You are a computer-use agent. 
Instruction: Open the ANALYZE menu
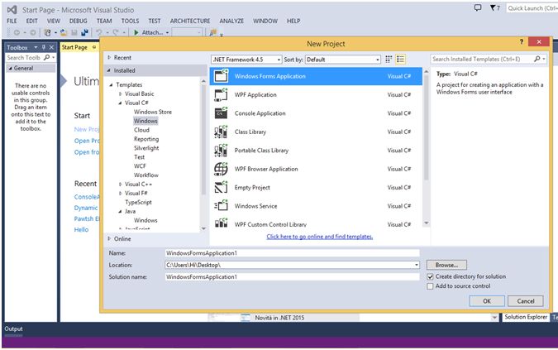coord(231,21)
